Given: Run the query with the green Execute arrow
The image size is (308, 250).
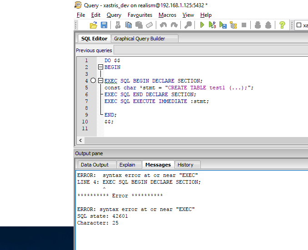Looking at the screenshot, I should 202,25.
